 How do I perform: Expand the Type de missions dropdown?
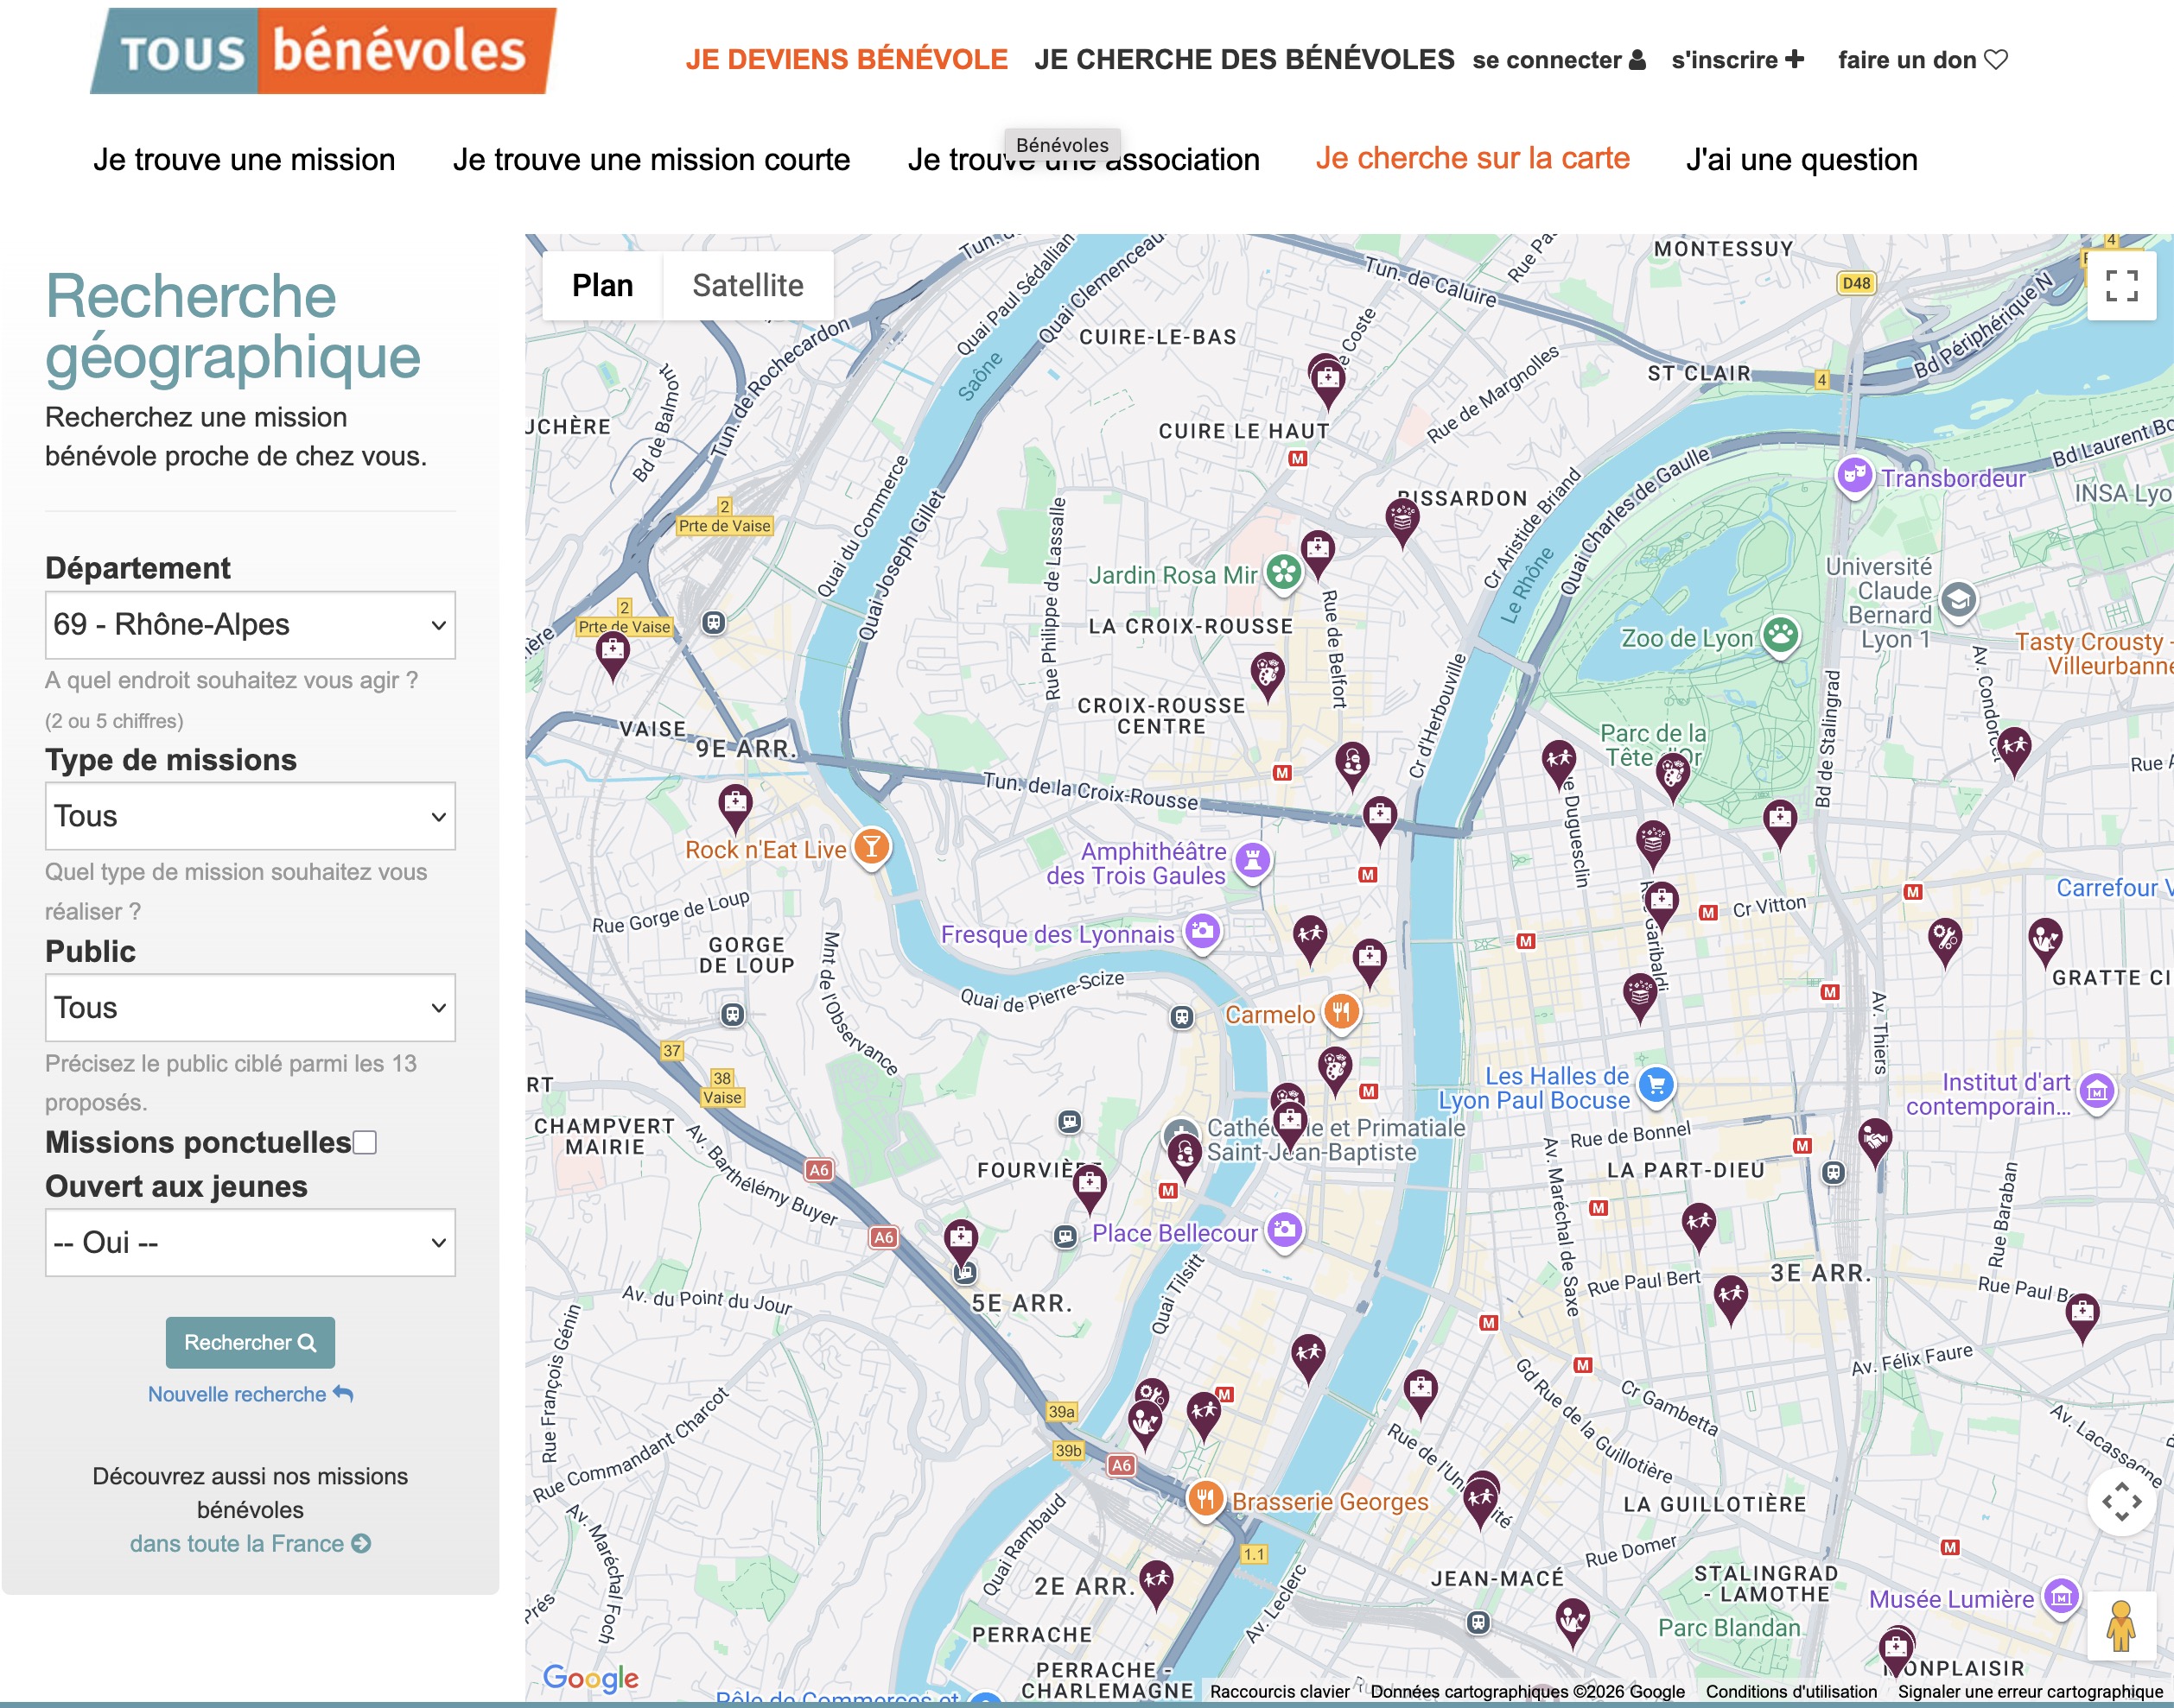pyautogui.click(x=250, y=816)
